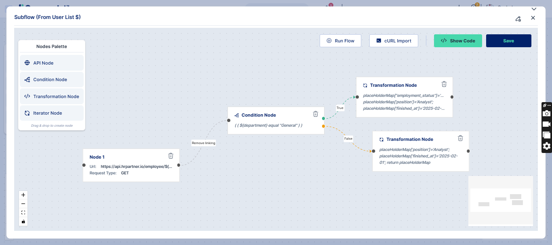Show Code for the flow

(458, 41)
